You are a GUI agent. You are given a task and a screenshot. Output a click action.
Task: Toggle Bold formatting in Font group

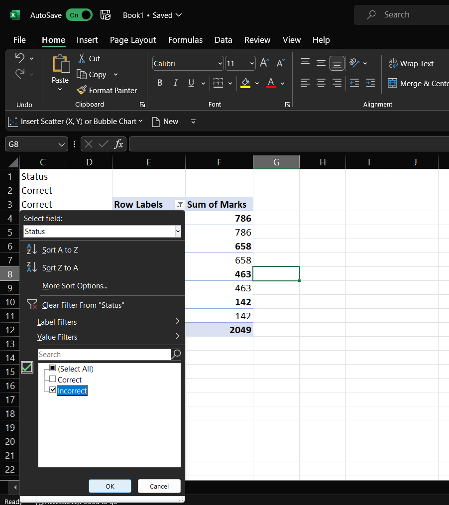coord(160,83)
